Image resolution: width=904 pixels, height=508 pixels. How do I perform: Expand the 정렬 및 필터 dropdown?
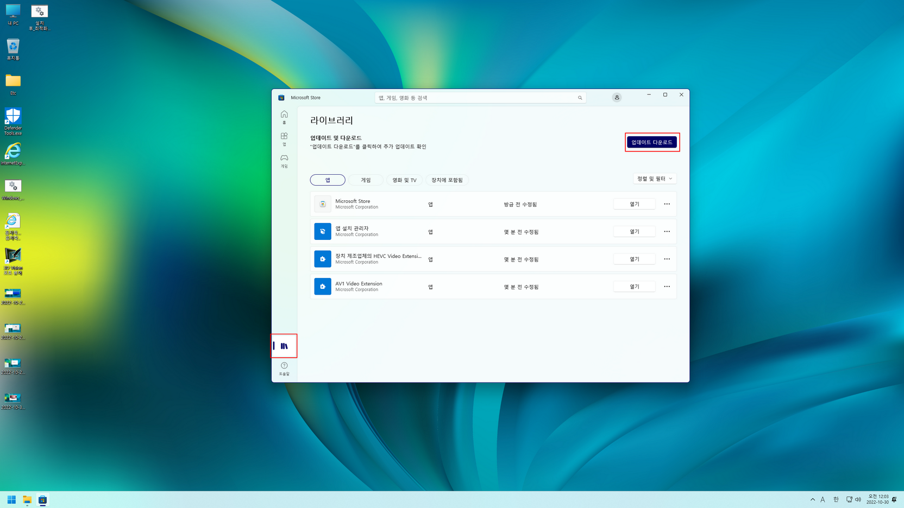pos(655,179)
